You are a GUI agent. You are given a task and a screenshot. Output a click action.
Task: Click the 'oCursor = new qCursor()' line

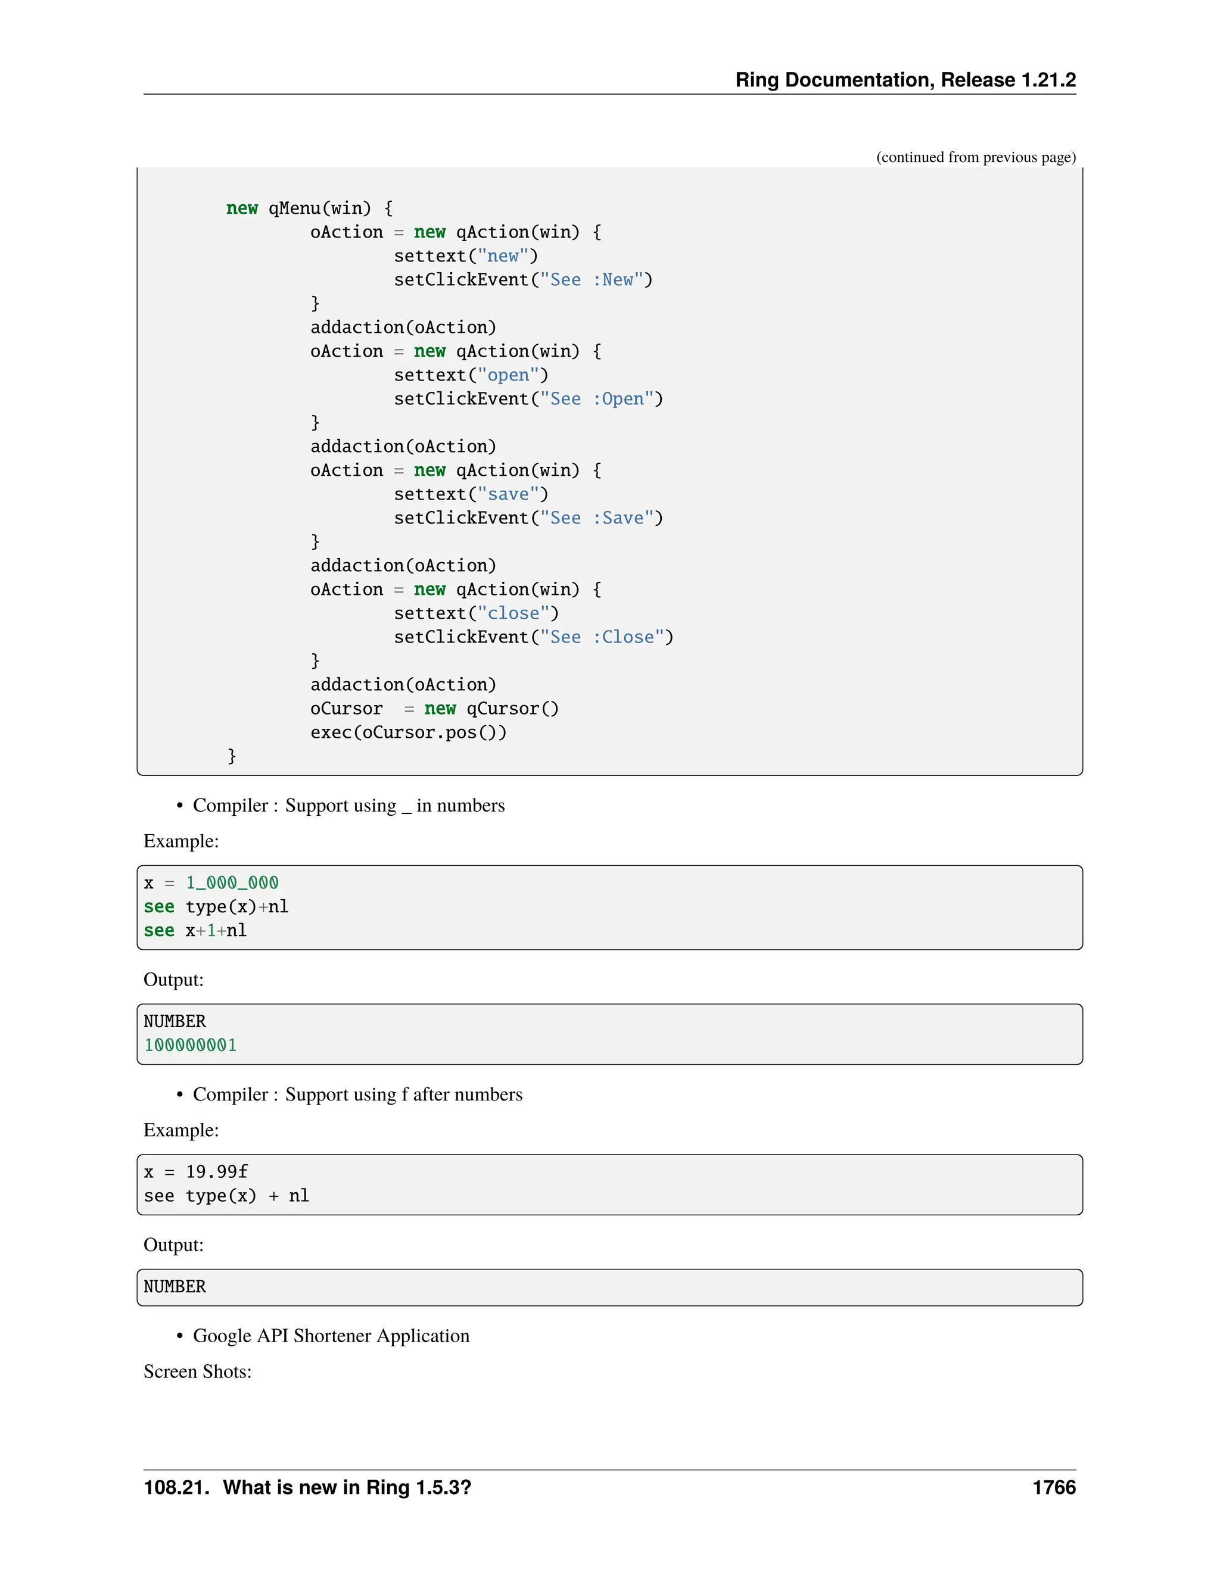tap(434, 709)
